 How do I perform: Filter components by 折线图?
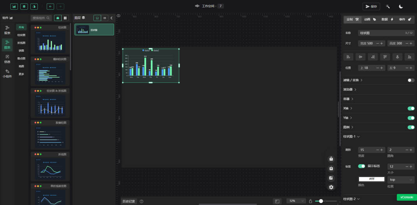coord(21,43)
